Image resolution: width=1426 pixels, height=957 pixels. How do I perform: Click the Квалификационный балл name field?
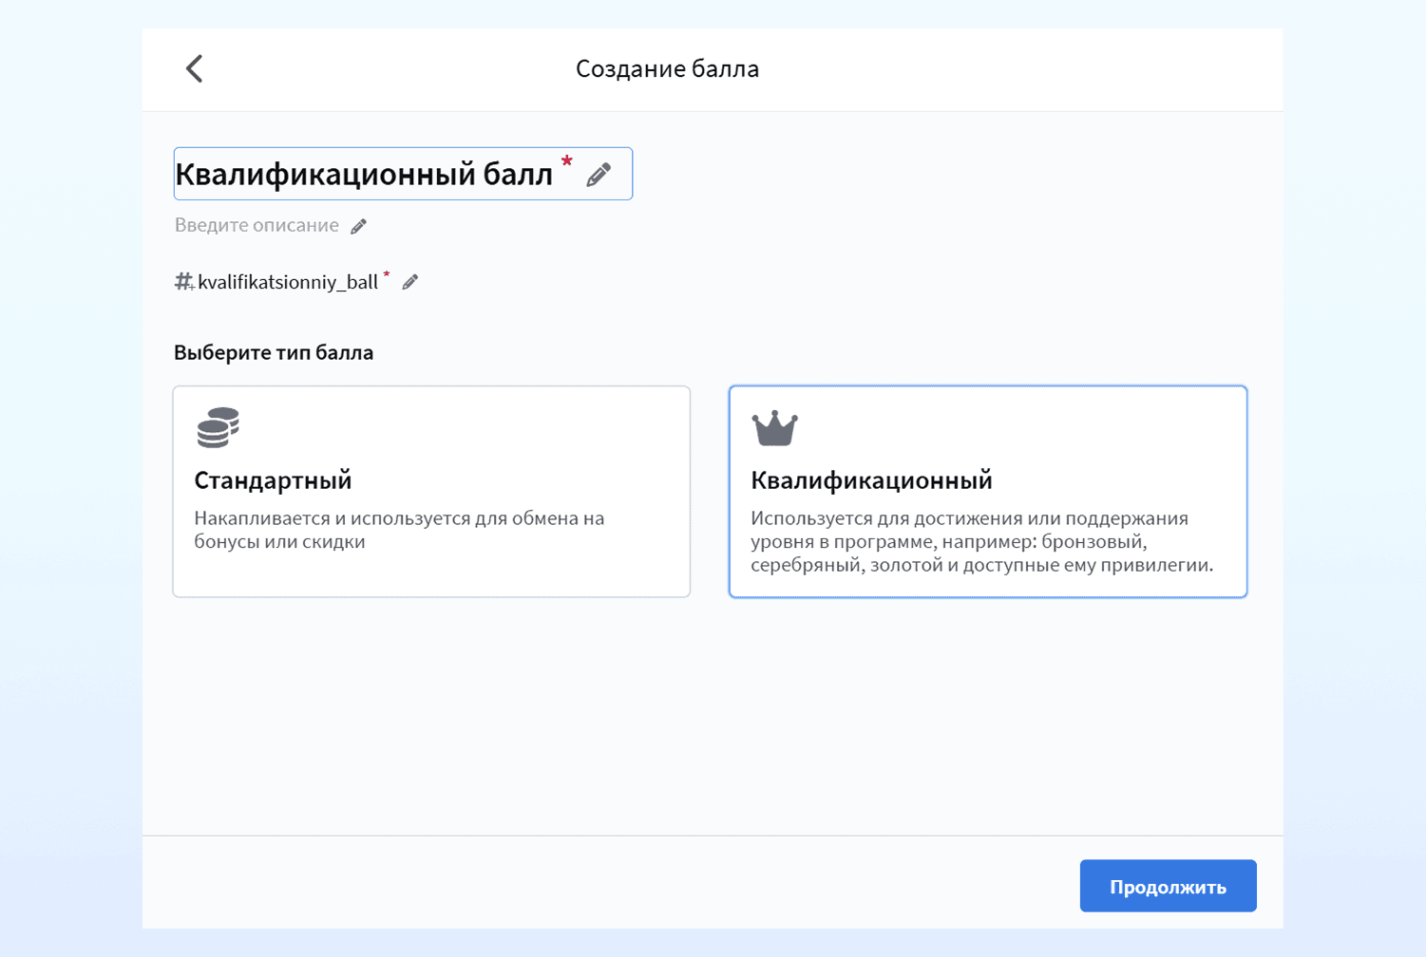pyautogui.click(x=403, y=174)
